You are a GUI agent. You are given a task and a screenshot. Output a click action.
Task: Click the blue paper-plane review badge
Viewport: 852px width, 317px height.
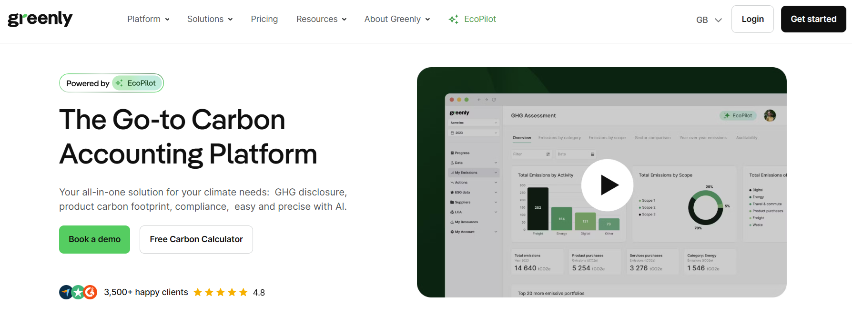[x=66, y=292]
